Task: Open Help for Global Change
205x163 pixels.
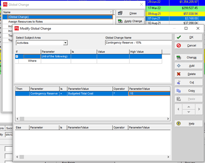Action: coord(188,124)
